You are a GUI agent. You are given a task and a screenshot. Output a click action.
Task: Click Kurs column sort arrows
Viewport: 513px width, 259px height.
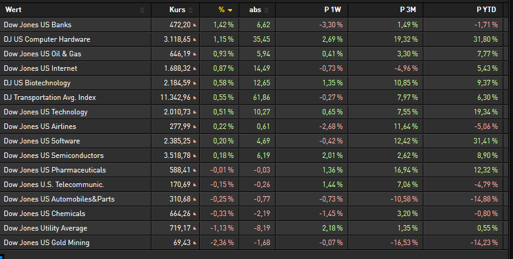pos(191,10)
